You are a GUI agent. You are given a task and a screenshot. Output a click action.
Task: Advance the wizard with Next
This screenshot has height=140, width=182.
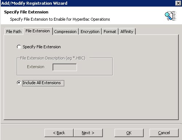tap(88, 133)
